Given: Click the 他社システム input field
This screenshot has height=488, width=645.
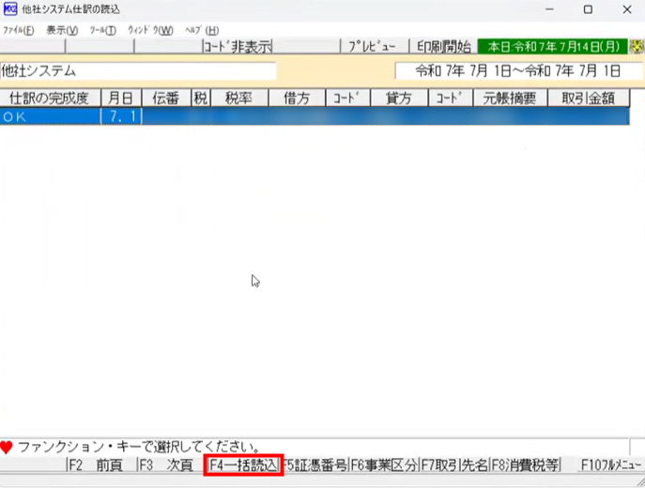Looking at the screenshot, I should (139, 71).
